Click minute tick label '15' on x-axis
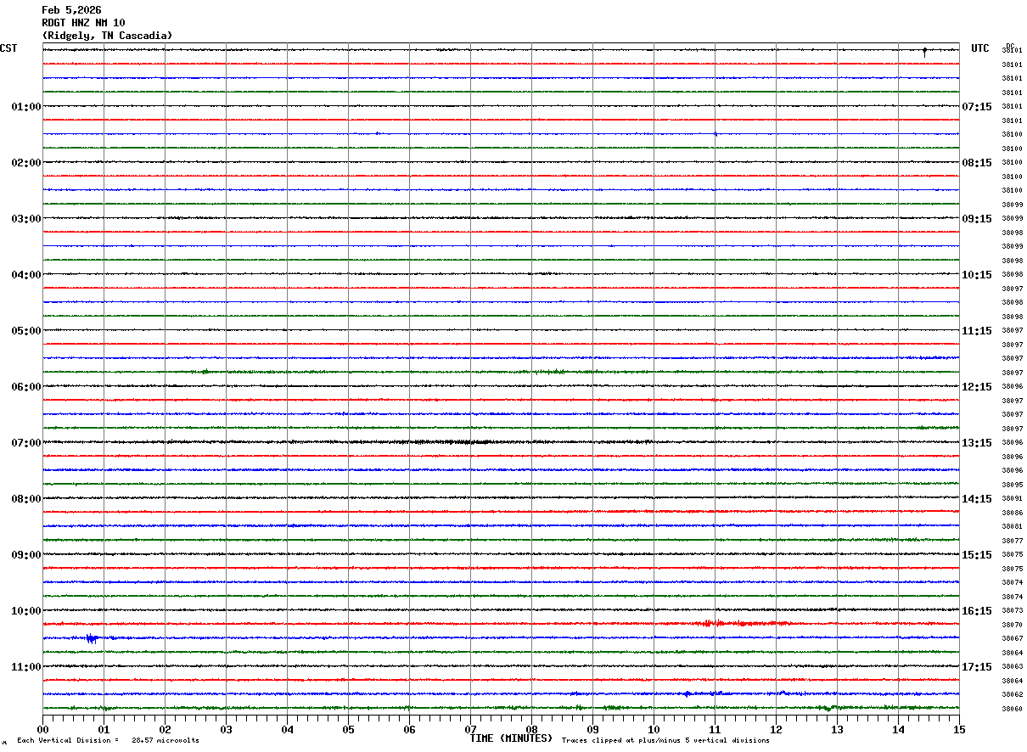 click(x=959, y=729)
